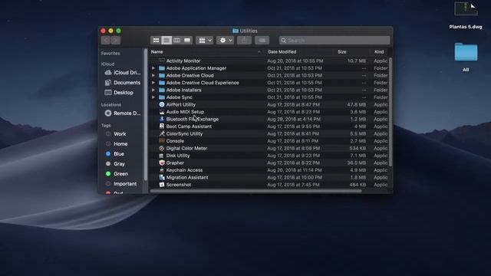Go back with the left arrow button

pyautogui.click(x=106, y=41)
